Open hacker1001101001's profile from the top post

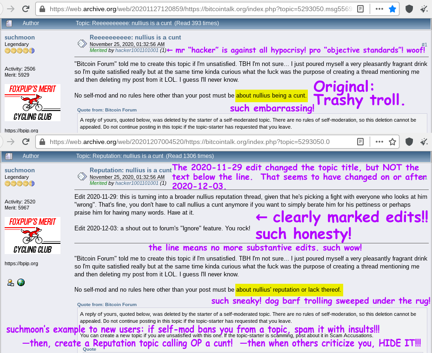click(137, 50)
